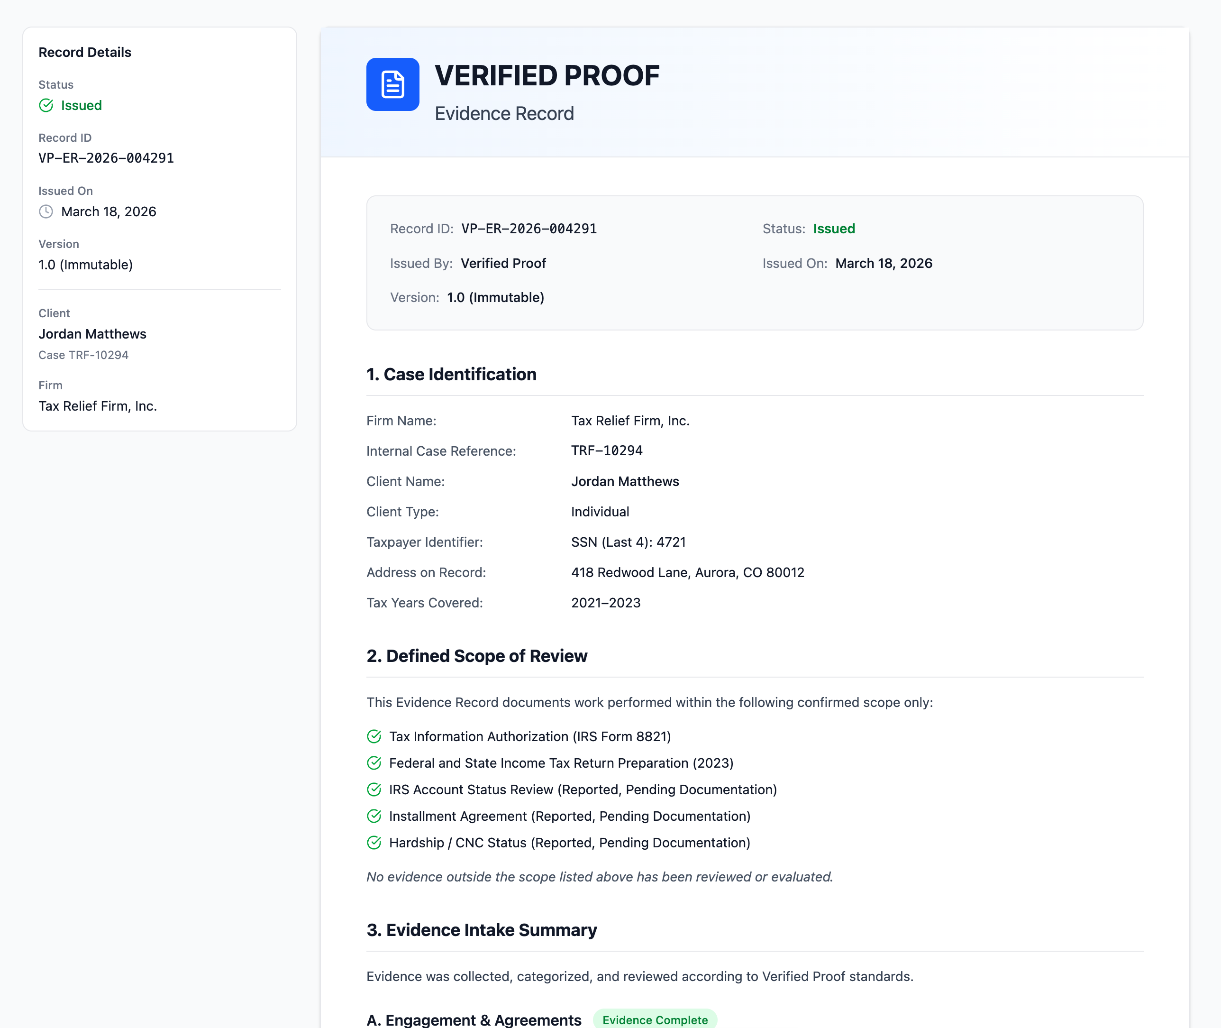1221x1028 pixels.
Task: Click the checkmark icon for Hardship / CNC Status
Action: click(374, 843)
